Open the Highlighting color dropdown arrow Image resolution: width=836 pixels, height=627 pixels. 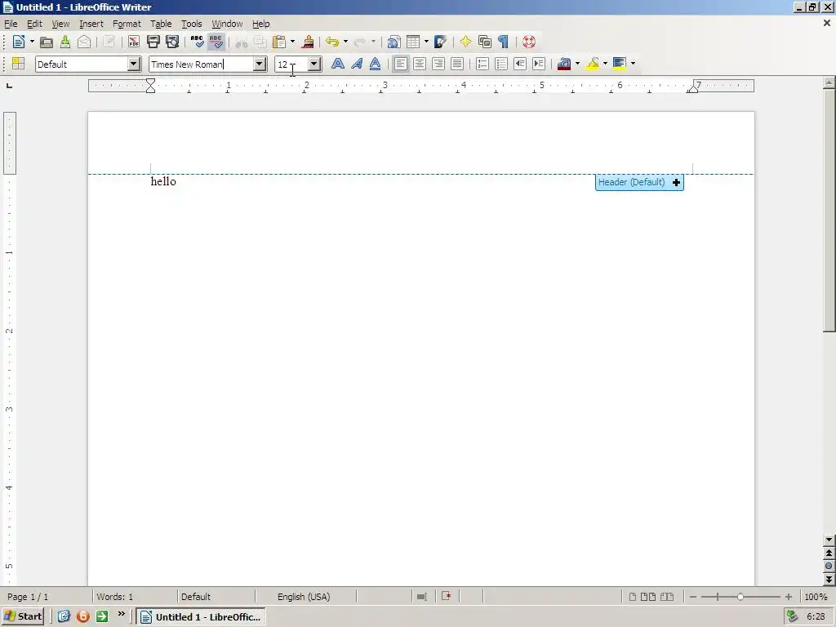pos(605,64)
